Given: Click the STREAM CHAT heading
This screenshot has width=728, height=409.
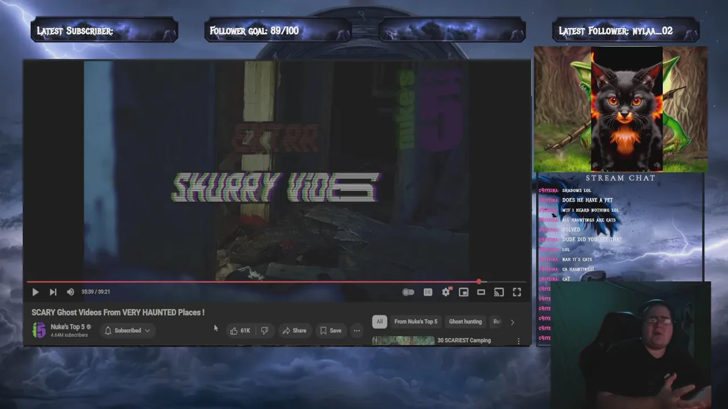Looking at the screenshot, I should [x=621, y=178].
